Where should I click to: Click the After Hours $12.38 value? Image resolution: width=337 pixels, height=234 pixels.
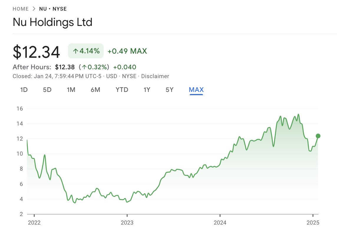[65, 67]
